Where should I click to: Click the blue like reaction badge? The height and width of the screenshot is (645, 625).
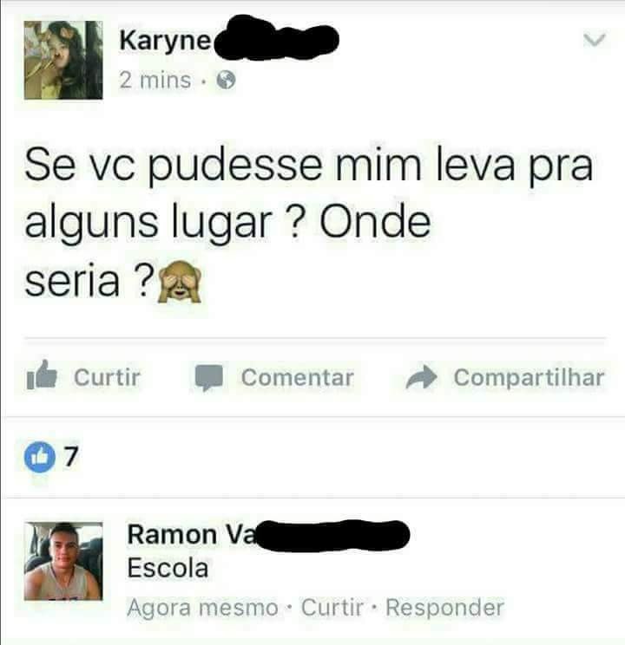40,457
